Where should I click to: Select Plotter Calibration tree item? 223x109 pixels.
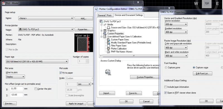click(x=119, y=49)
